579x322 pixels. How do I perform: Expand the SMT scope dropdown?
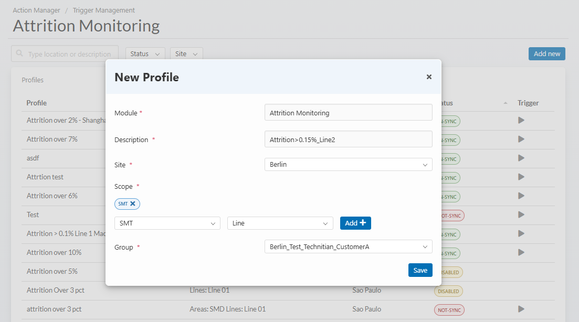coord(167,223)
